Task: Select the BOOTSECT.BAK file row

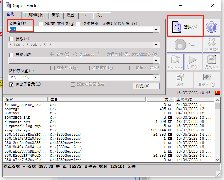Action: 108,118
